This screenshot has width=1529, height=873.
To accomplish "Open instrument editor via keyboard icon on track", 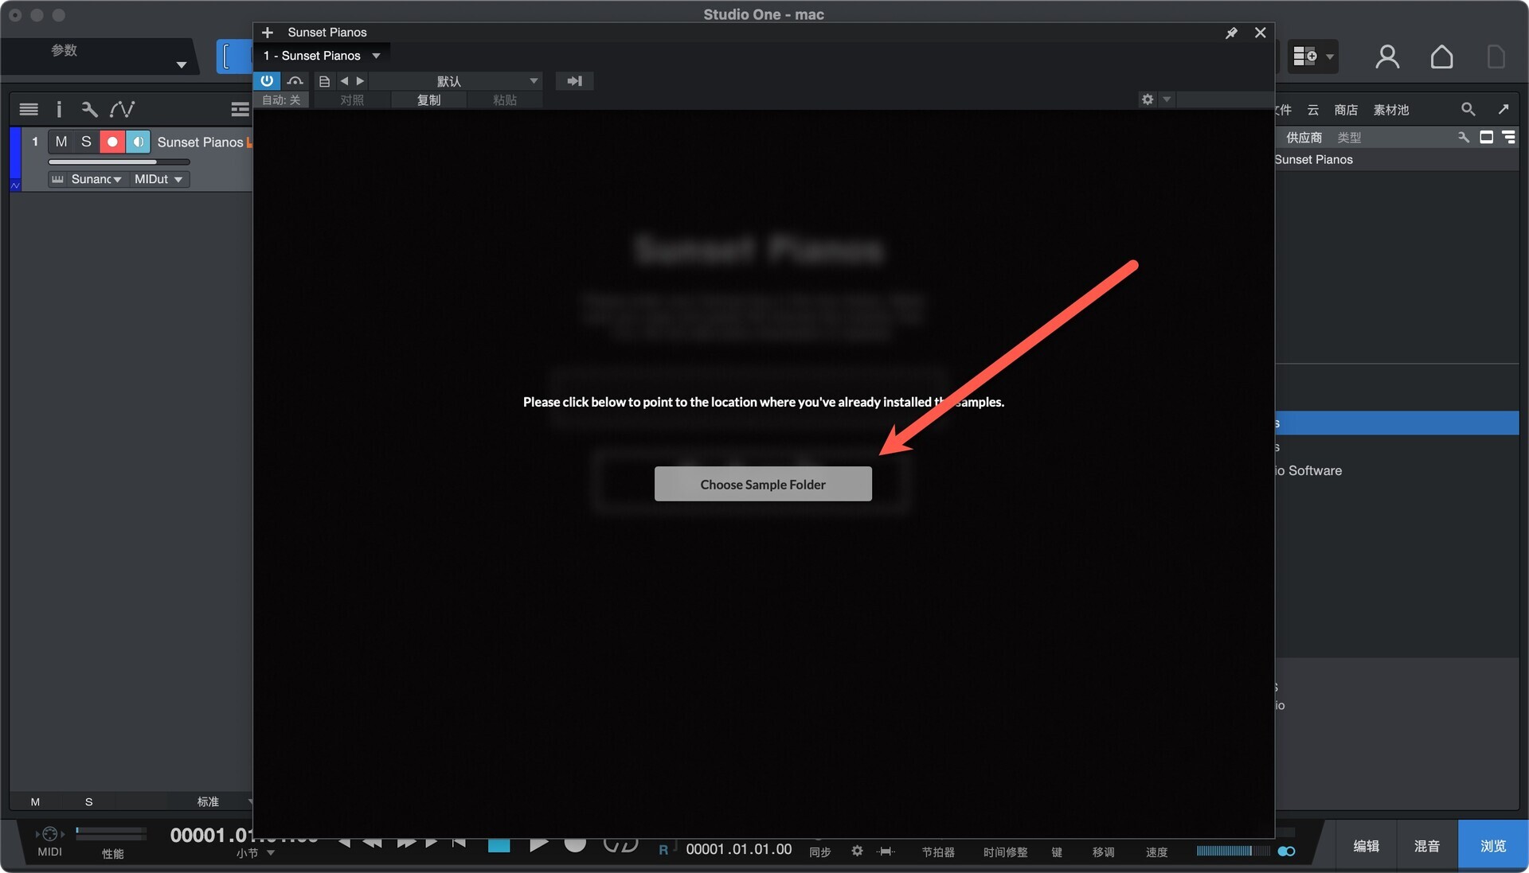I will [x=57, y=179].
